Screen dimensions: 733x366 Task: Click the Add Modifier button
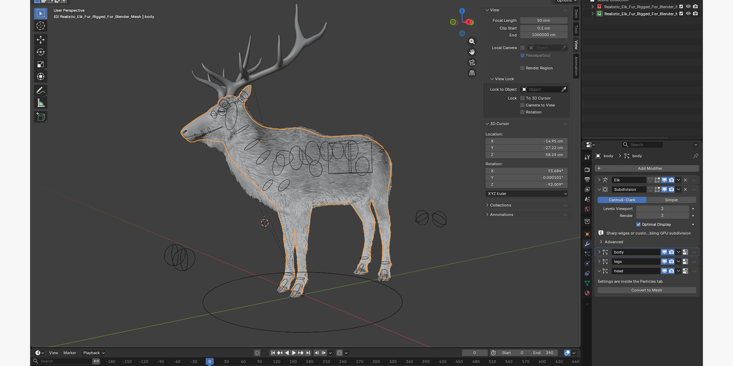click(647, 168)
